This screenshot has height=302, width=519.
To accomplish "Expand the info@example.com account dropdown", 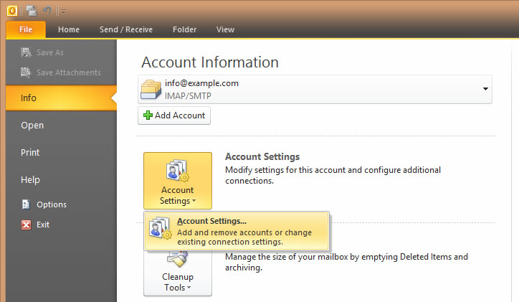I will pyautogui.click(x=485, y=89).
